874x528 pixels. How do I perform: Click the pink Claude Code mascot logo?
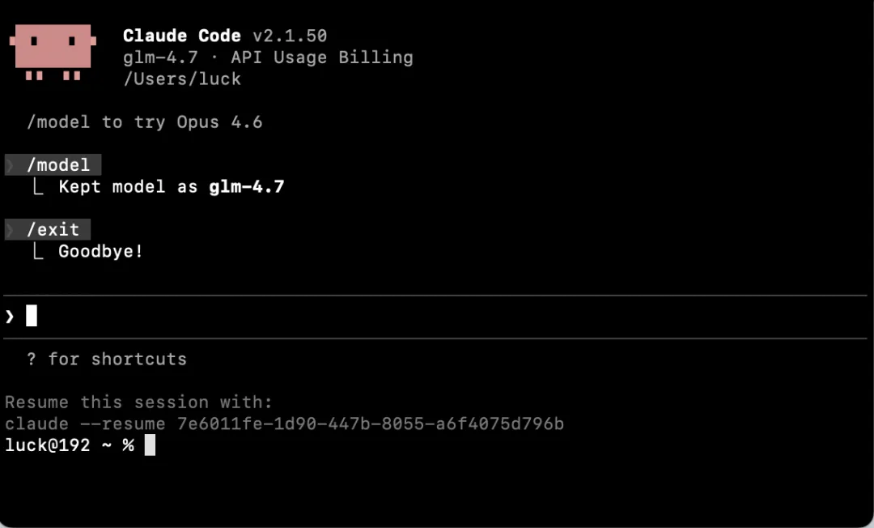coord(53,53)
